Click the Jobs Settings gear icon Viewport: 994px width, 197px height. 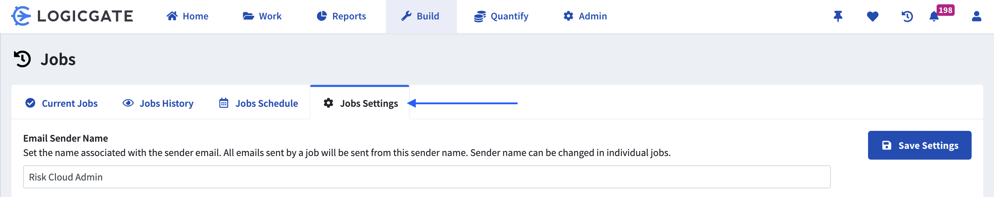328,103
